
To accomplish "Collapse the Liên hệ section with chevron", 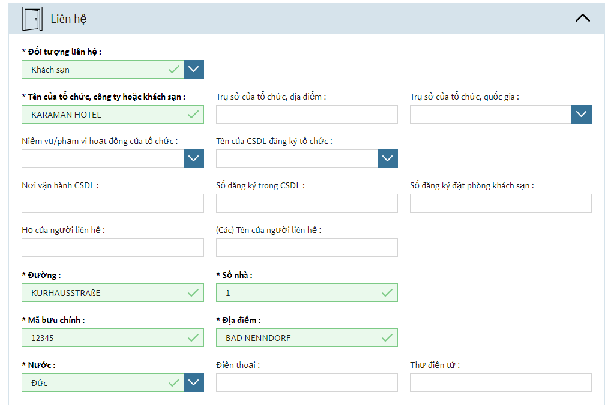I will tap(582, 18).
